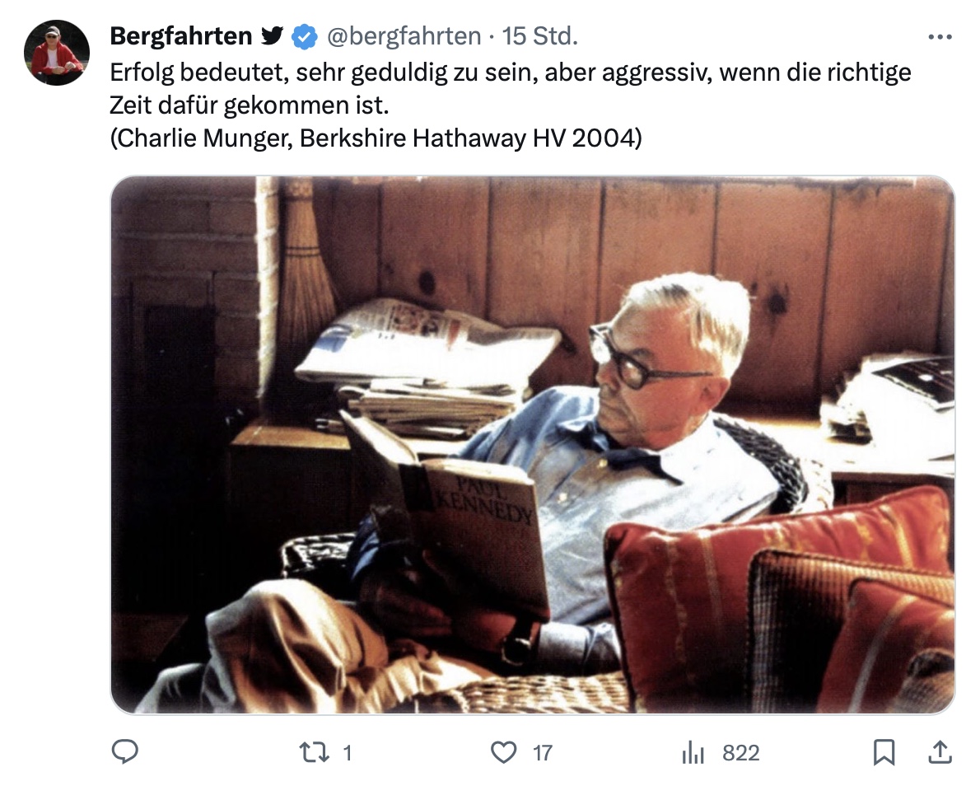Open Bergfahrten display name link

181,36
